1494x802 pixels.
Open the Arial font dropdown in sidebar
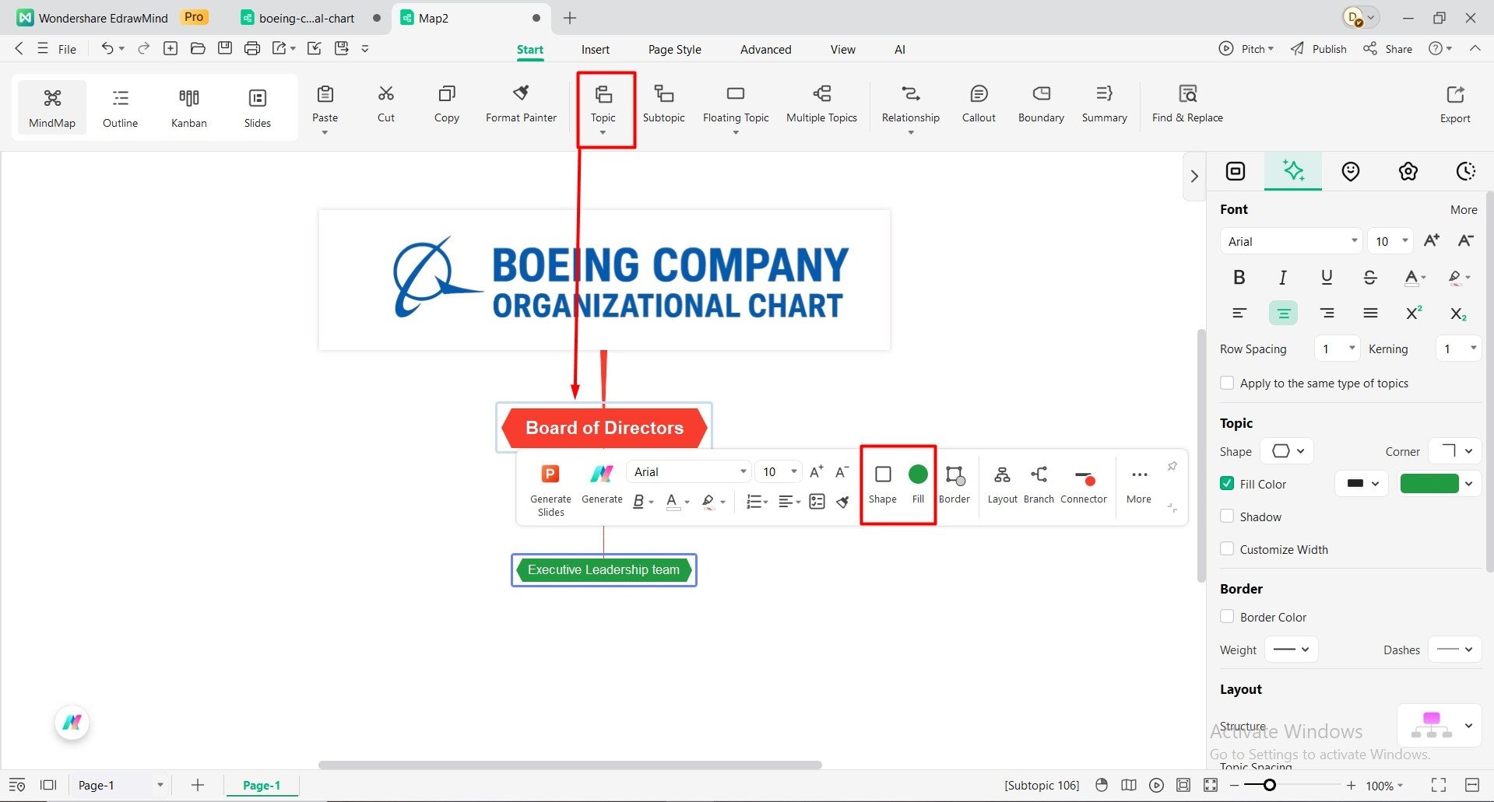pyautogui.click(x=1291, y=241)
